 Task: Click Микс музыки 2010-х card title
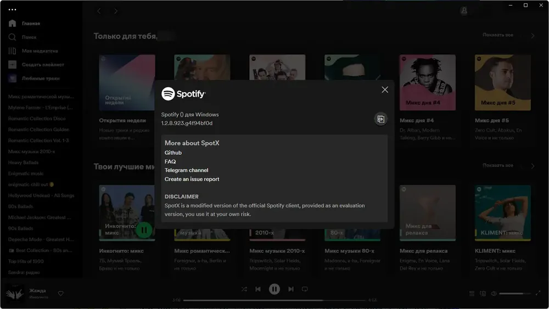[x=277, y=251]
